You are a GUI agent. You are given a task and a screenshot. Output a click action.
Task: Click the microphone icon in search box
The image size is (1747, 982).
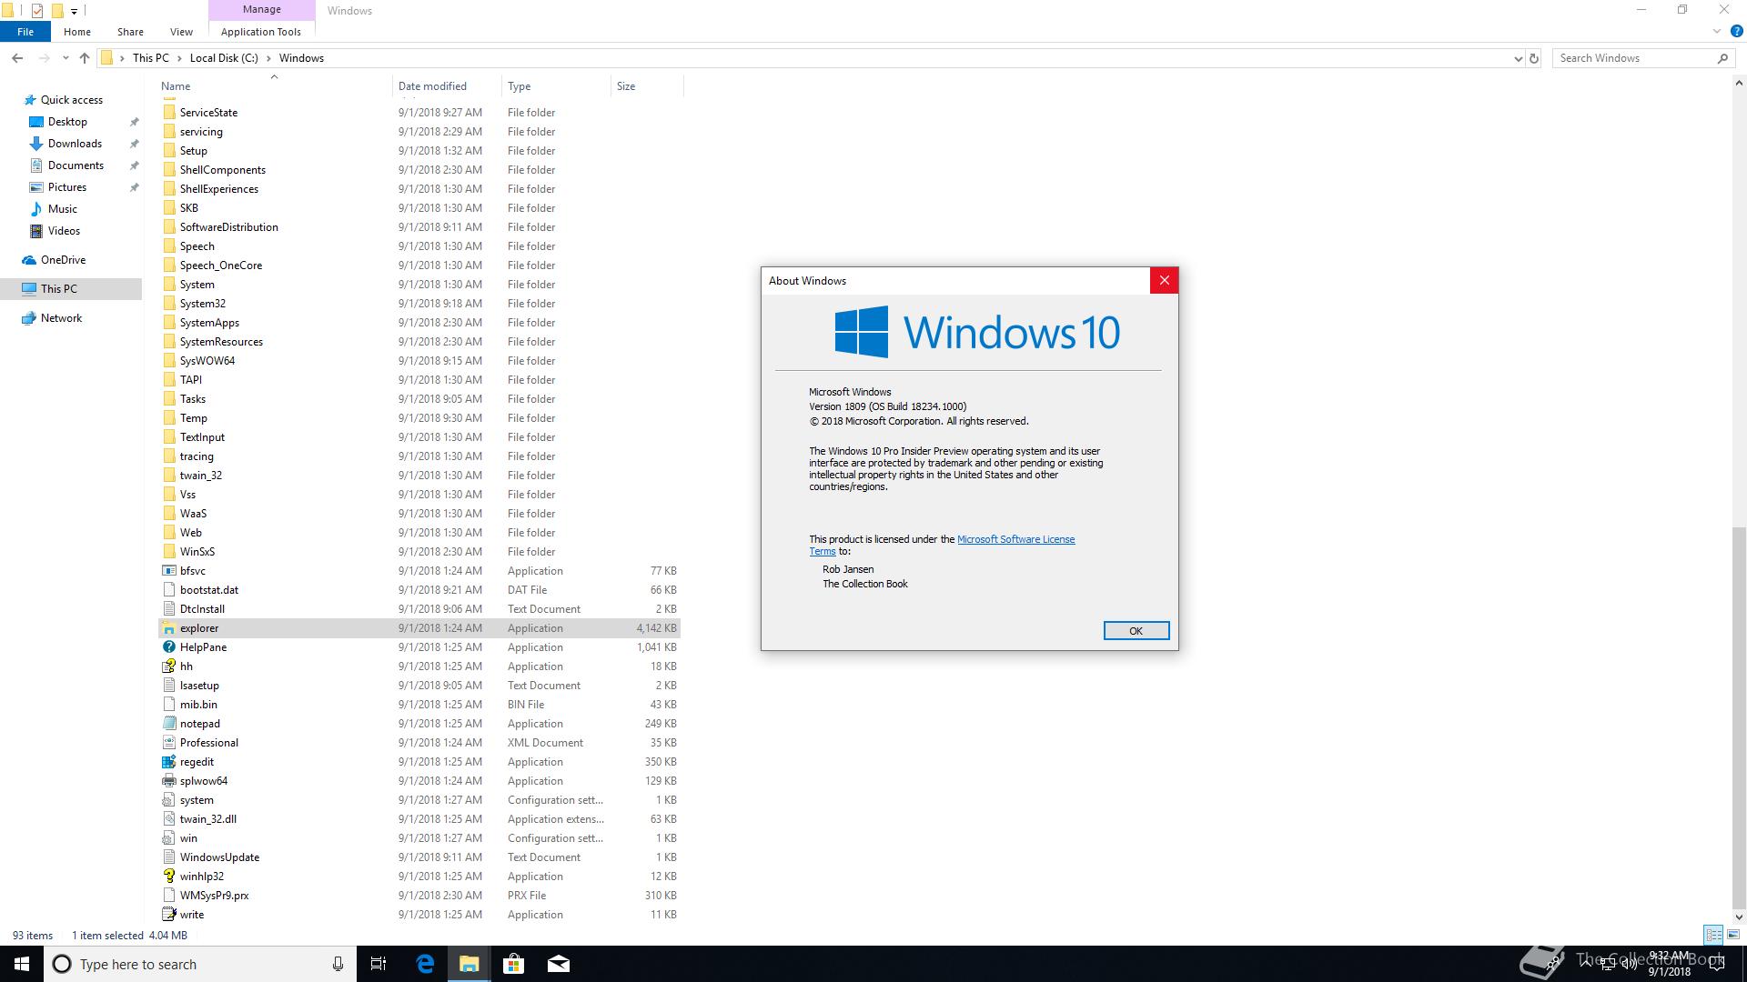click(338, 964)
